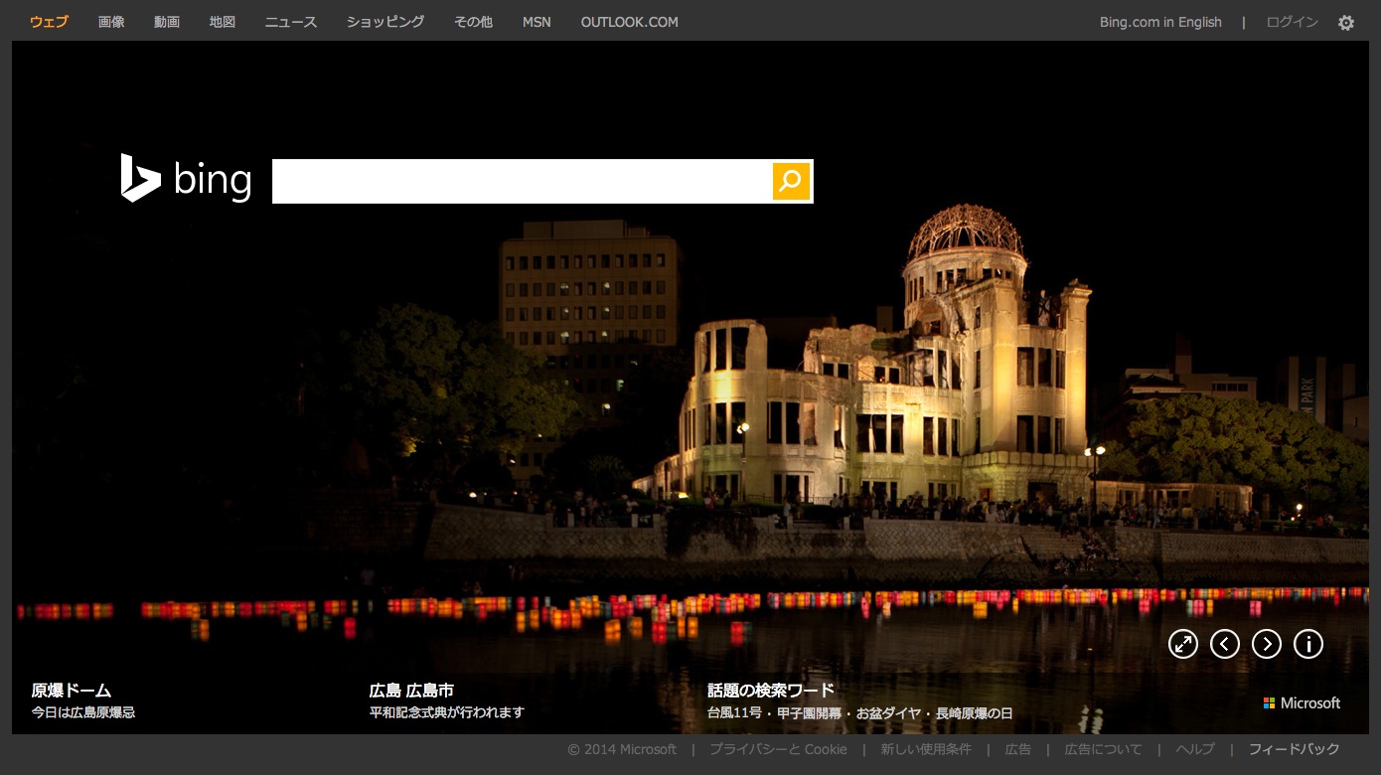Viewport: 1381px width, 775px height.
Task: Open the 動画 (Videos) tab
Action: [x=167, y=22]
